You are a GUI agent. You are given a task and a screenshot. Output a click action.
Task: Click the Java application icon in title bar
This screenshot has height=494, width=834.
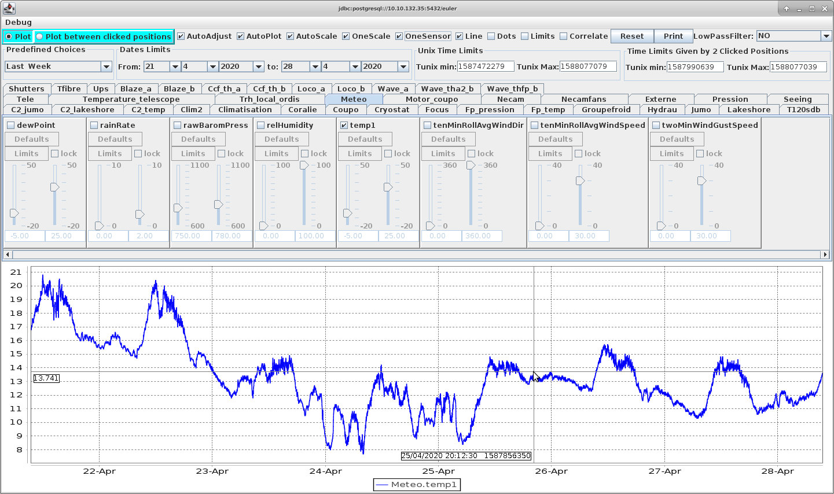[9, 9]
